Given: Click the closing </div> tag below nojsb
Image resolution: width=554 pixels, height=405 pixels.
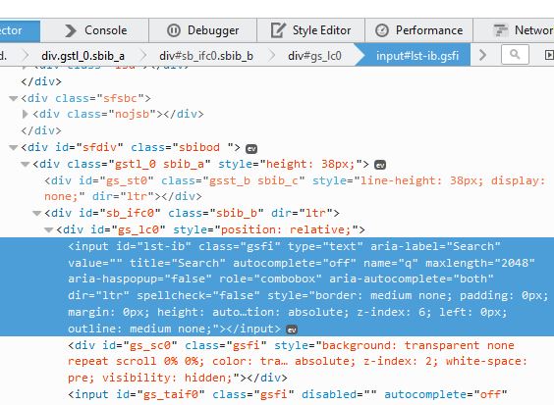Looking at the screenshot, I should pyautogui.click(x=41, y=130).
